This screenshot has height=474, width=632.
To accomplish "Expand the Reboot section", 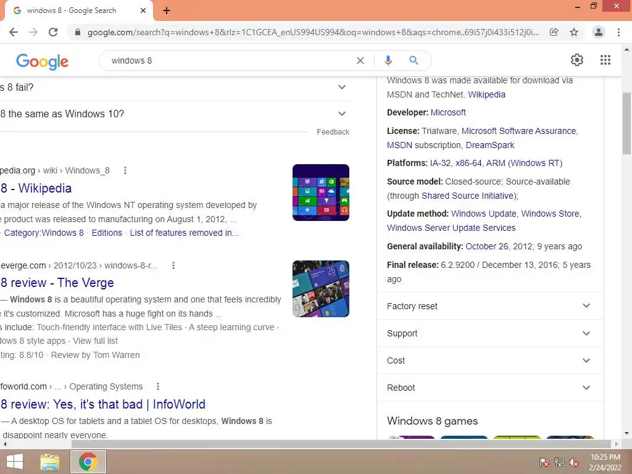I will [x=490, y=388].
